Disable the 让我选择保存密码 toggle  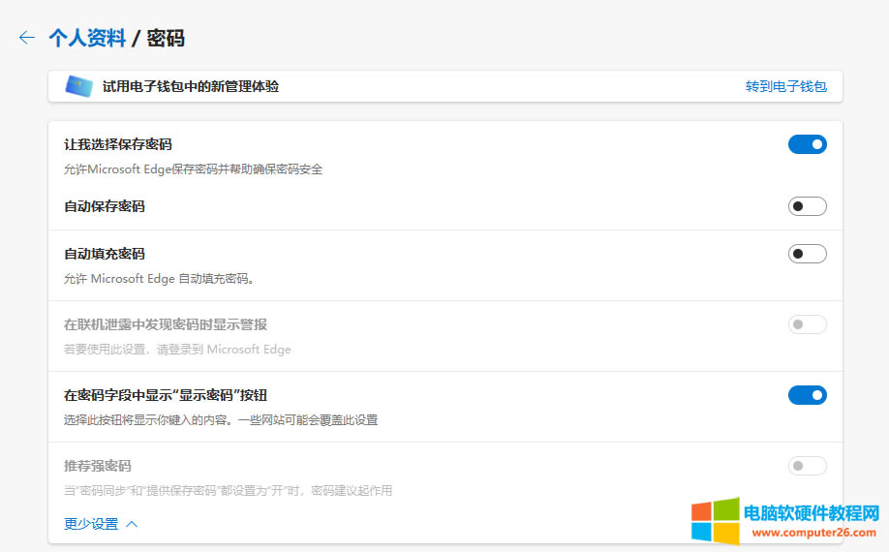click(x=807, y=144)
